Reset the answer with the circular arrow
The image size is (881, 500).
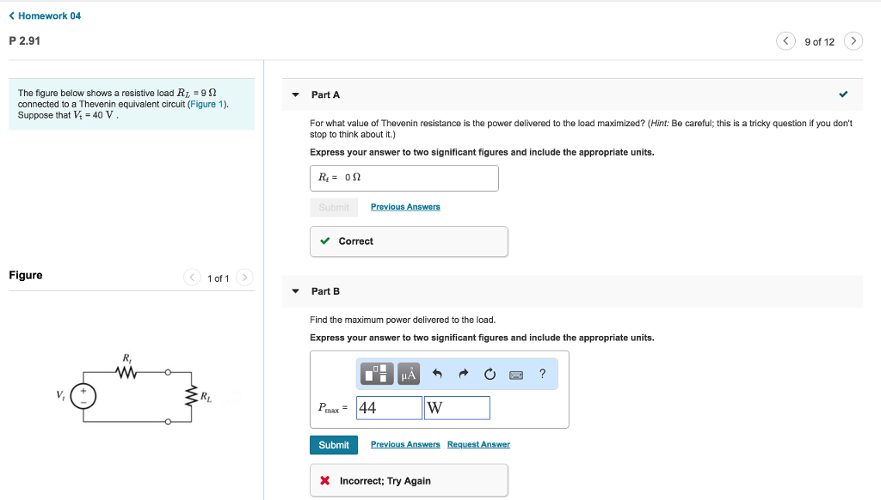pos(490,374)
